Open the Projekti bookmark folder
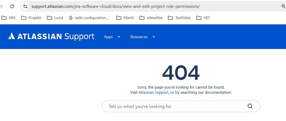This screenshot has height=121, width=286. tap(31, 18)
